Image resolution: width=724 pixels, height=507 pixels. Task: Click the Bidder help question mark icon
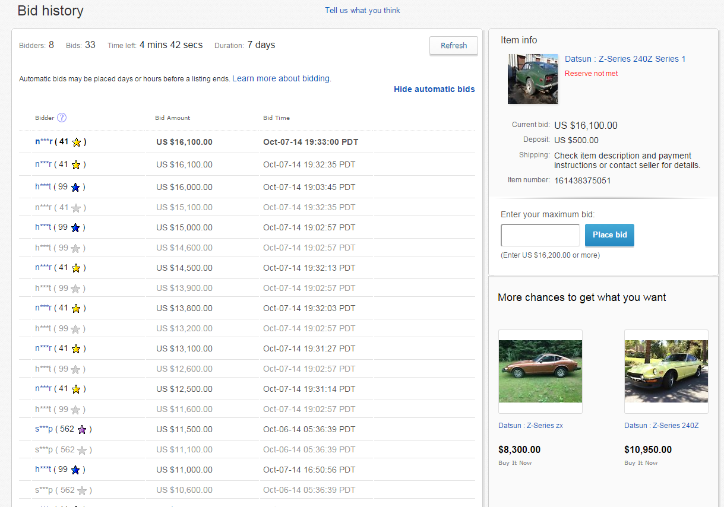[62, 118]
